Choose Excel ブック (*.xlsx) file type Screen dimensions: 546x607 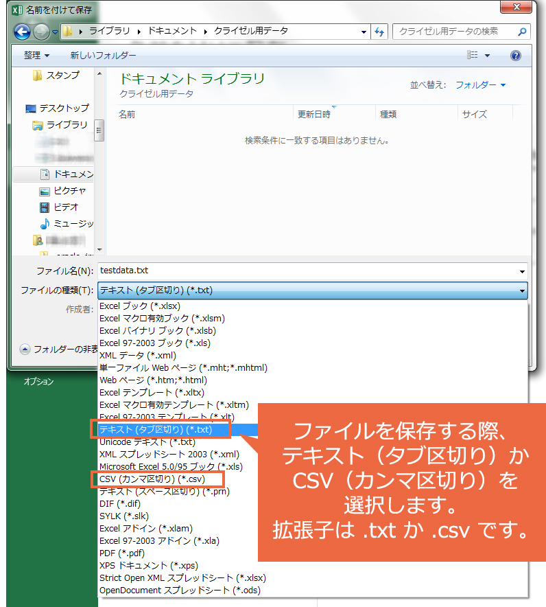[x=313, y=306]
